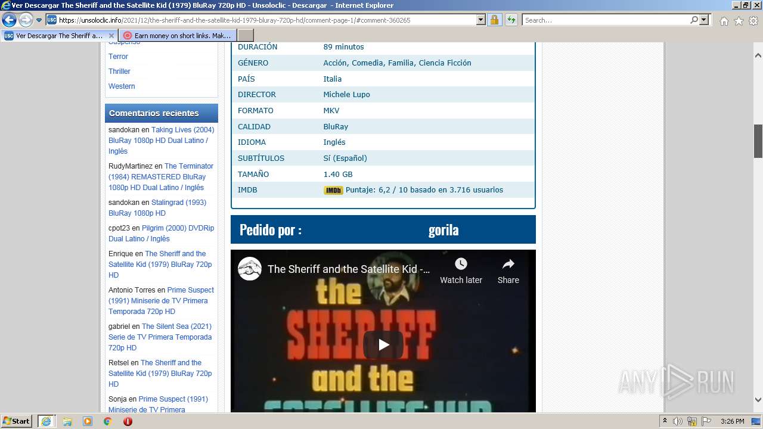Open the File Explorer taskbar icon
Image resolution: width=763 pixels, height=429 pixels.
tap(67, 421)
